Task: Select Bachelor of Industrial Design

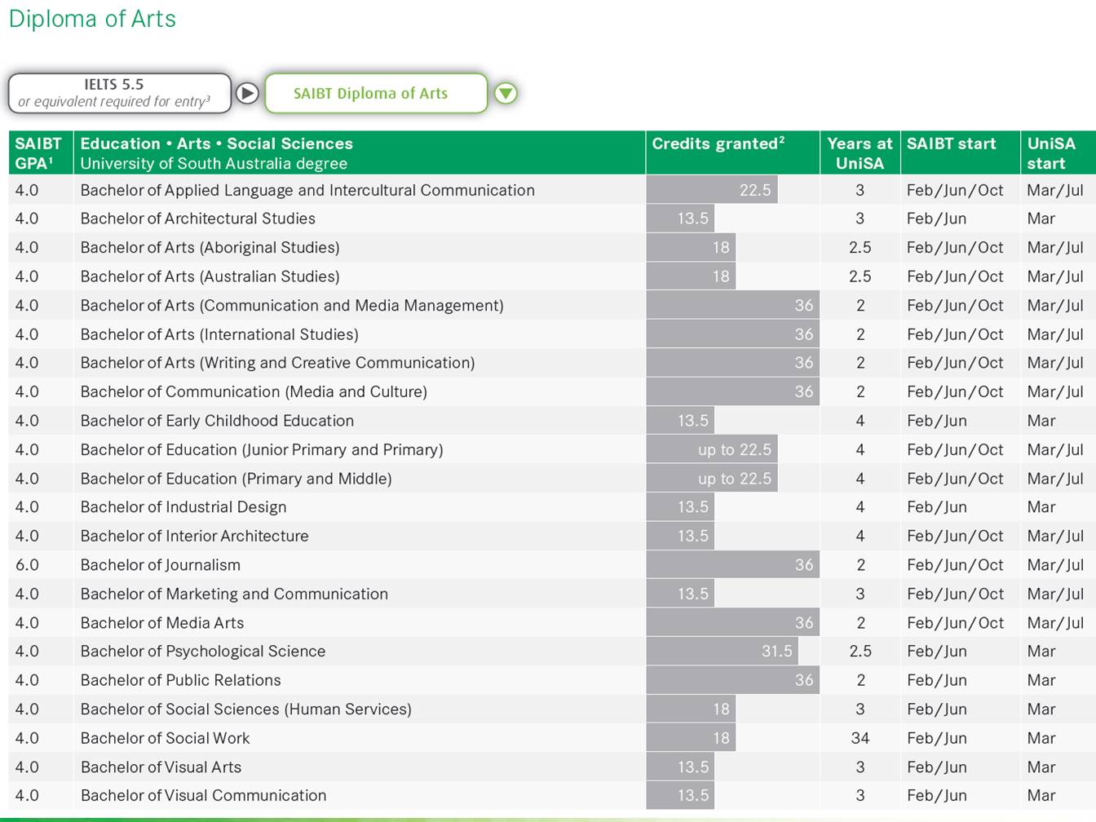Action: coord(183,507)
